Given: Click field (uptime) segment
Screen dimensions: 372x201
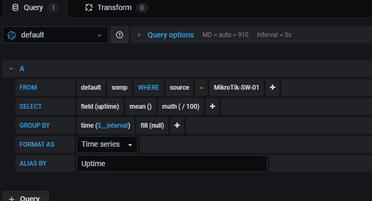Looking at the screenshot, I should point(100,107).
